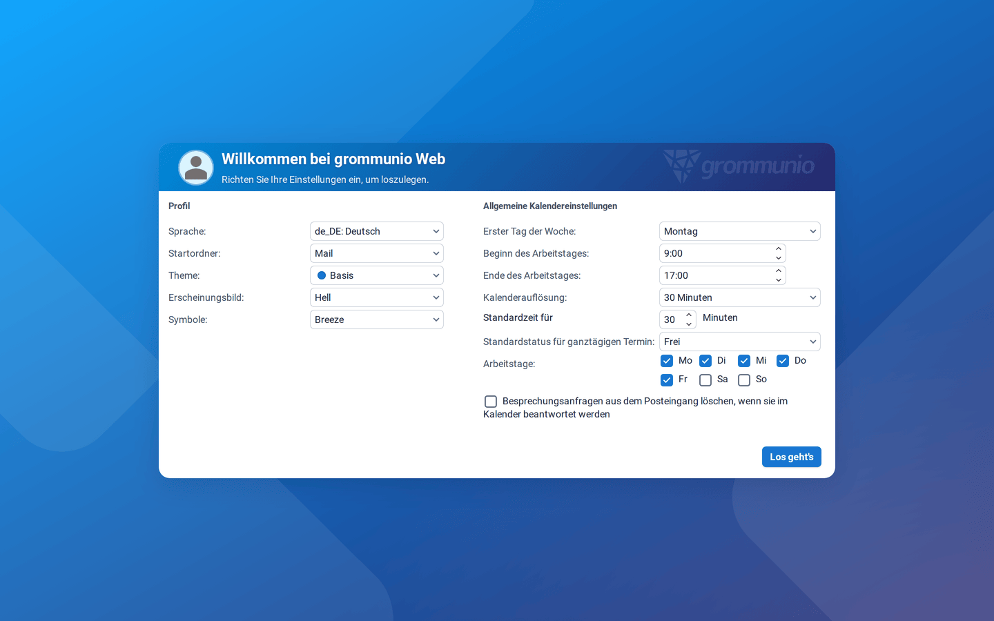The width and height of the screenshot is (994, 621).
Task: Click the 'Richten Sie Ihre Einstellungen ein' subtitle
Action: click(x=325, y=179)
